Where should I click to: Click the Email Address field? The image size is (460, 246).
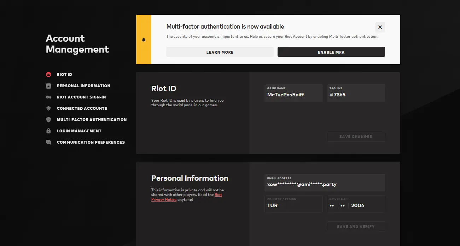(x=324, y=183)
